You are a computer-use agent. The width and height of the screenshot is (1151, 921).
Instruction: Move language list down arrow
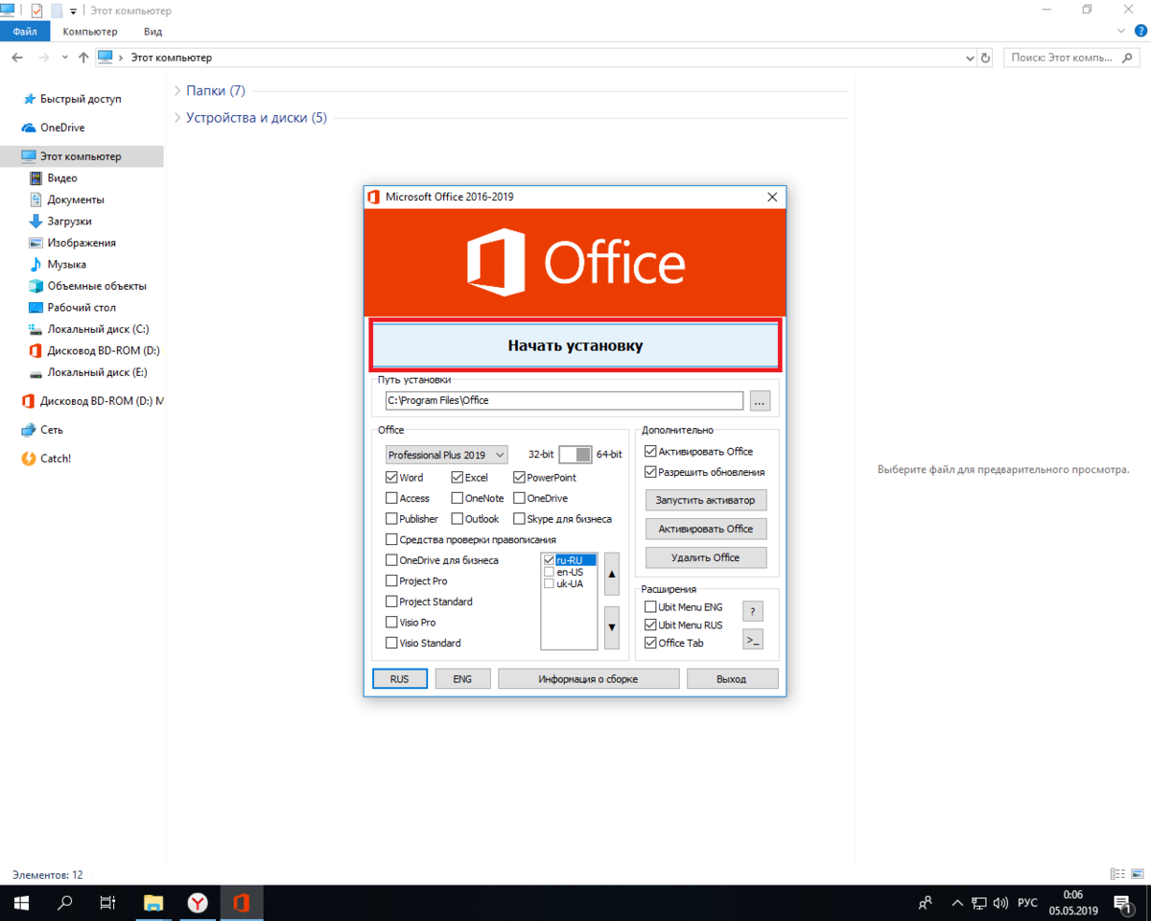(612, 628)
